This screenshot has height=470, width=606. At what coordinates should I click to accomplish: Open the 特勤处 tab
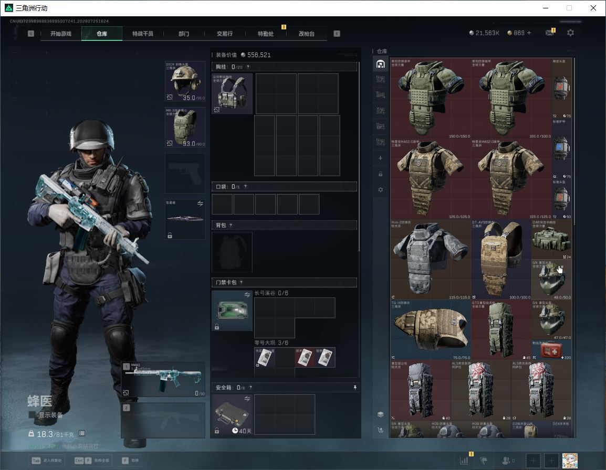tap(266, 34)
